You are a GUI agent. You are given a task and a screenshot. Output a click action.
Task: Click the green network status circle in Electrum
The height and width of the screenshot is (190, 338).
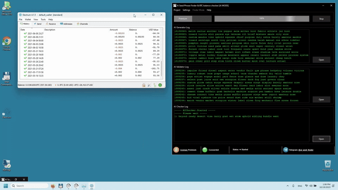tap(160, 85)
